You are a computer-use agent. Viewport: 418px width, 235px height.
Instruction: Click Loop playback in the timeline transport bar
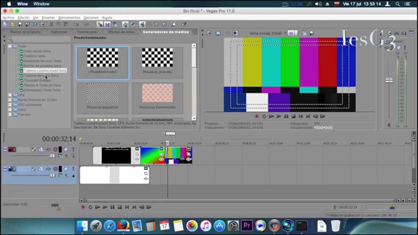pos(90,207)
